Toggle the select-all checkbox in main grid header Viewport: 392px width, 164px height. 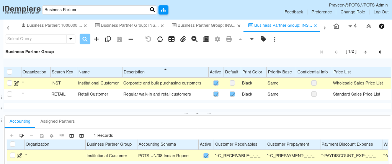coord(10,72)
